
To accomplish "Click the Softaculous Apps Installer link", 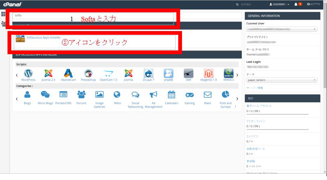I will click(43, 37).
